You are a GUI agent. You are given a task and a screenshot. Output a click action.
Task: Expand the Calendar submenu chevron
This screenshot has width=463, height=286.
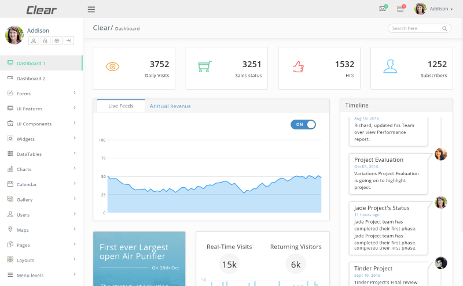[x=75, y=183]
